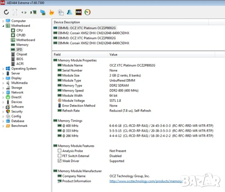The width and height of the screenshot is (225, 192).
Task: Open the Chipset page in tree
Action: point(22,54)
